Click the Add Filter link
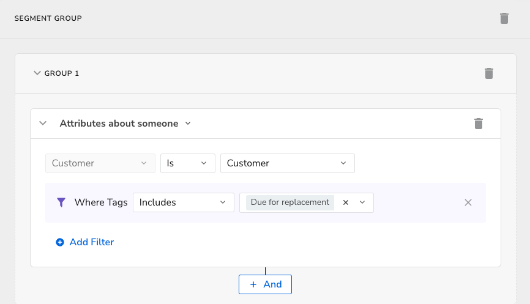The width and height of the screenshot is (530, 304). pos(92,242)
